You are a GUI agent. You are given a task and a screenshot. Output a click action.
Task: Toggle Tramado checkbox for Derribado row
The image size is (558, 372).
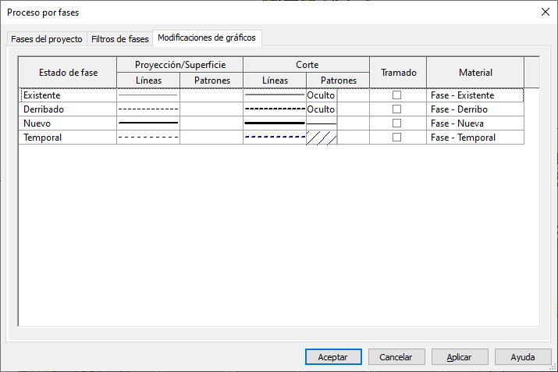pyautogui.click(x=396, y=109)
